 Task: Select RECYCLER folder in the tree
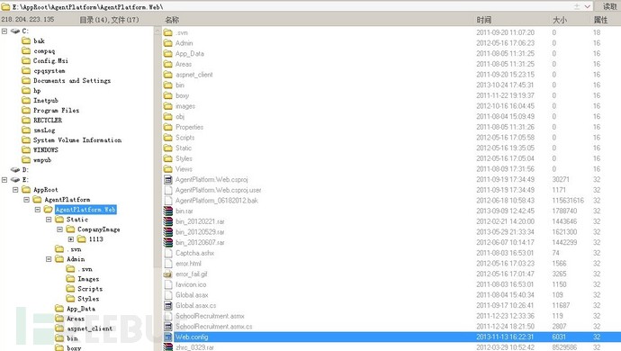tap(48, 120)
